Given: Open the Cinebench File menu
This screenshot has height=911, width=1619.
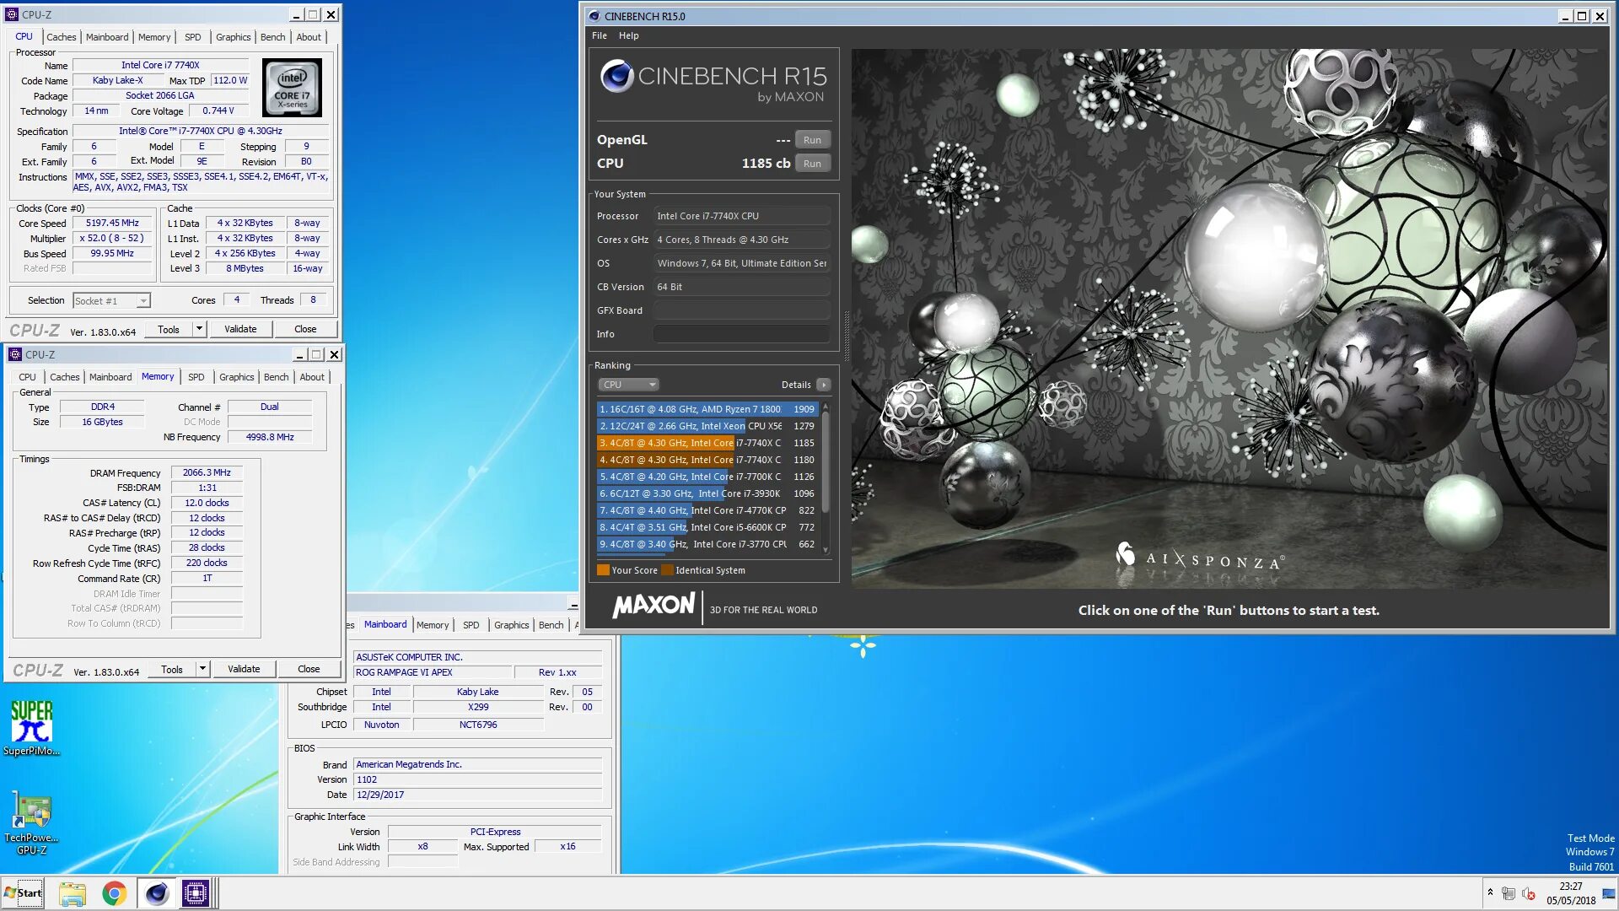Looking at the screenshot, I should click(x=599, y=35).
